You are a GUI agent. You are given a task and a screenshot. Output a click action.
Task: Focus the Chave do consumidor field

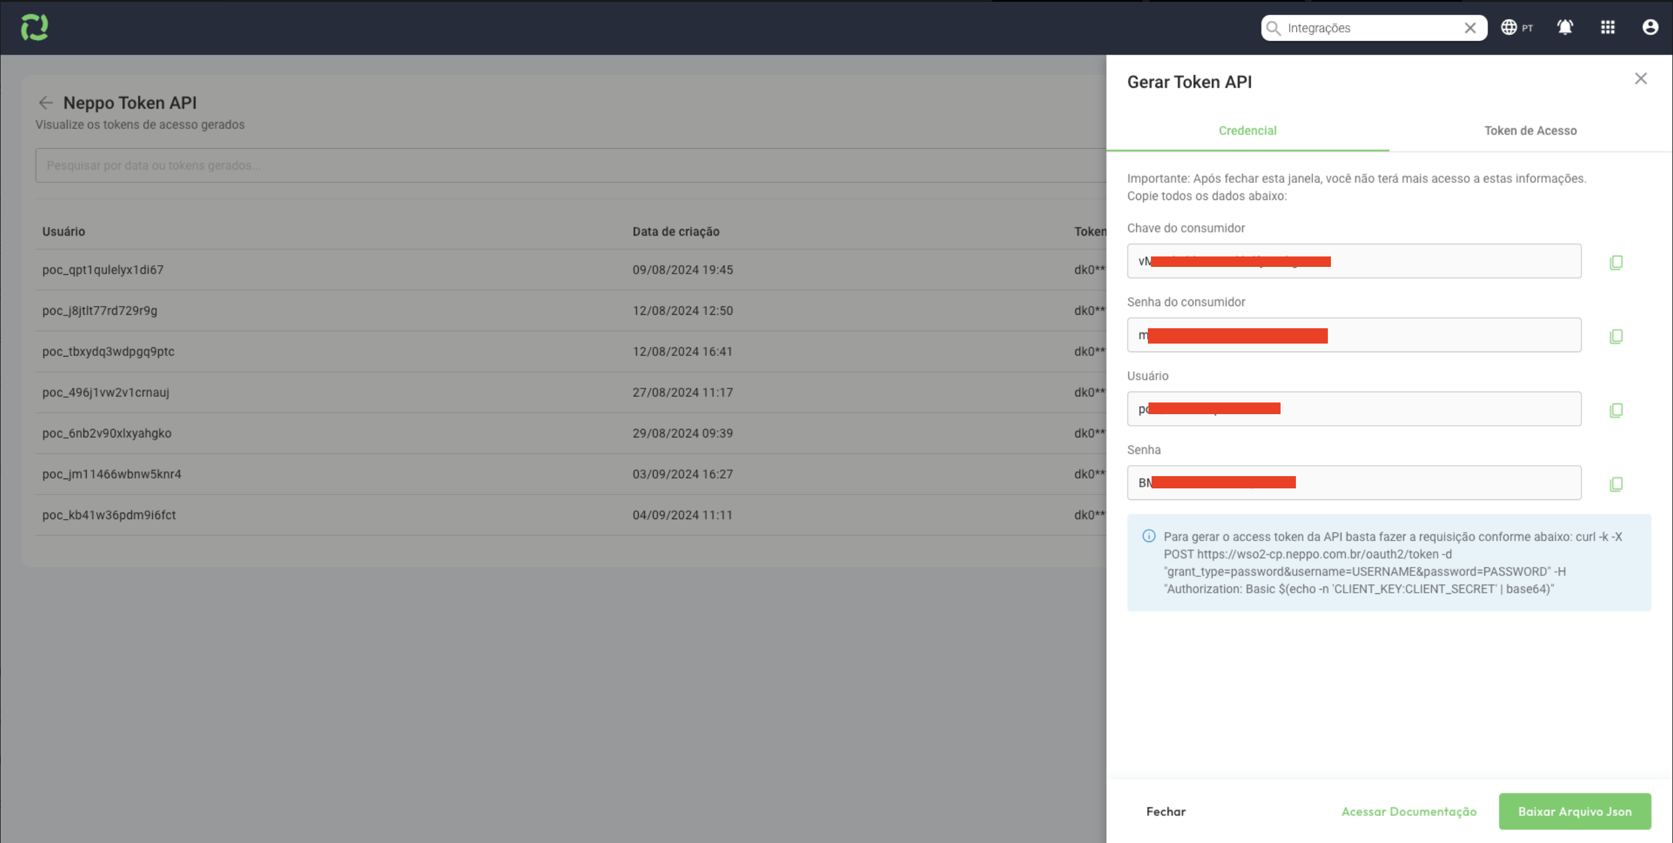1354,261
